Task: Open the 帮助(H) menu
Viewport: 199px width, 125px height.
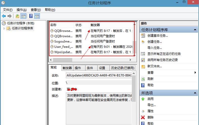Action: click(x=50, y=10)
